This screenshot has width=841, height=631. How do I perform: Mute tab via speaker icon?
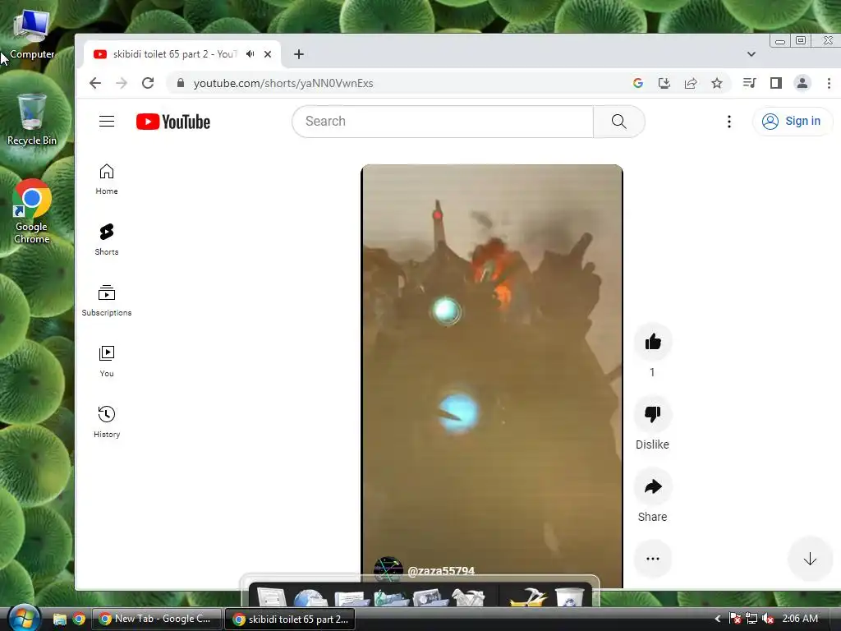tap(250, 53)
